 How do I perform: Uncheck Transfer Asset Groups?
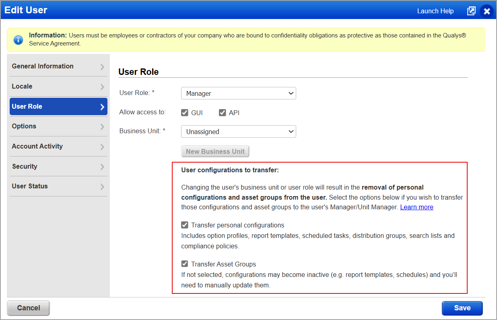pyautogui.click(x=185, y=264)
